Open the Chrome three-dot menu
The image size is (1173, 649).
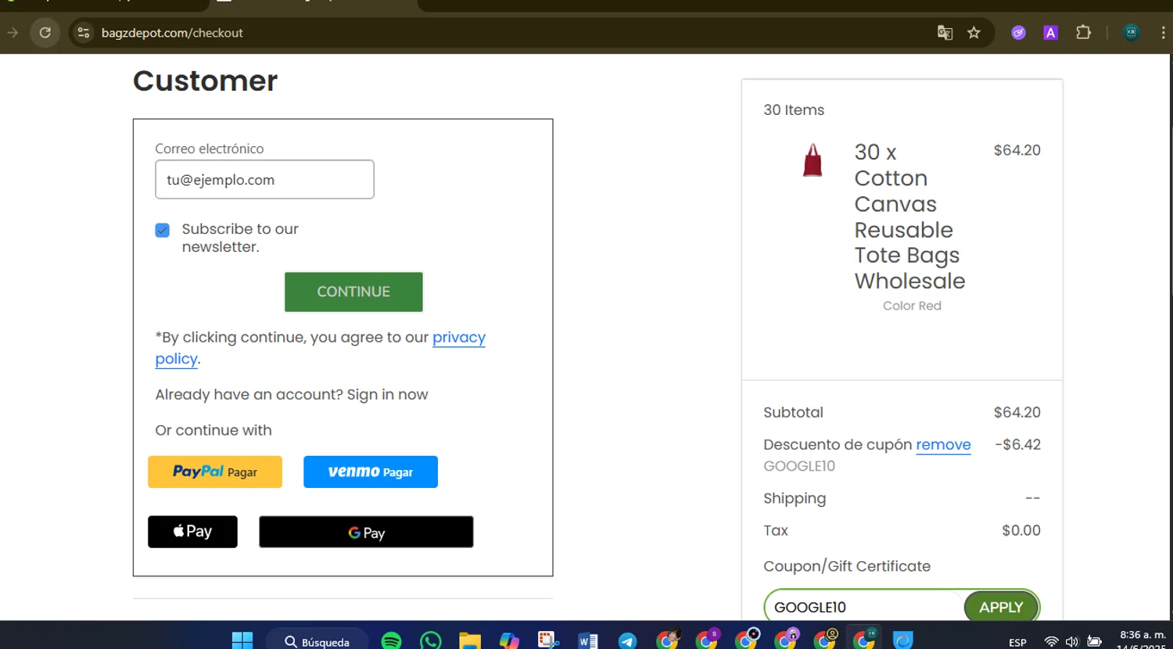tap(1163, 33)
